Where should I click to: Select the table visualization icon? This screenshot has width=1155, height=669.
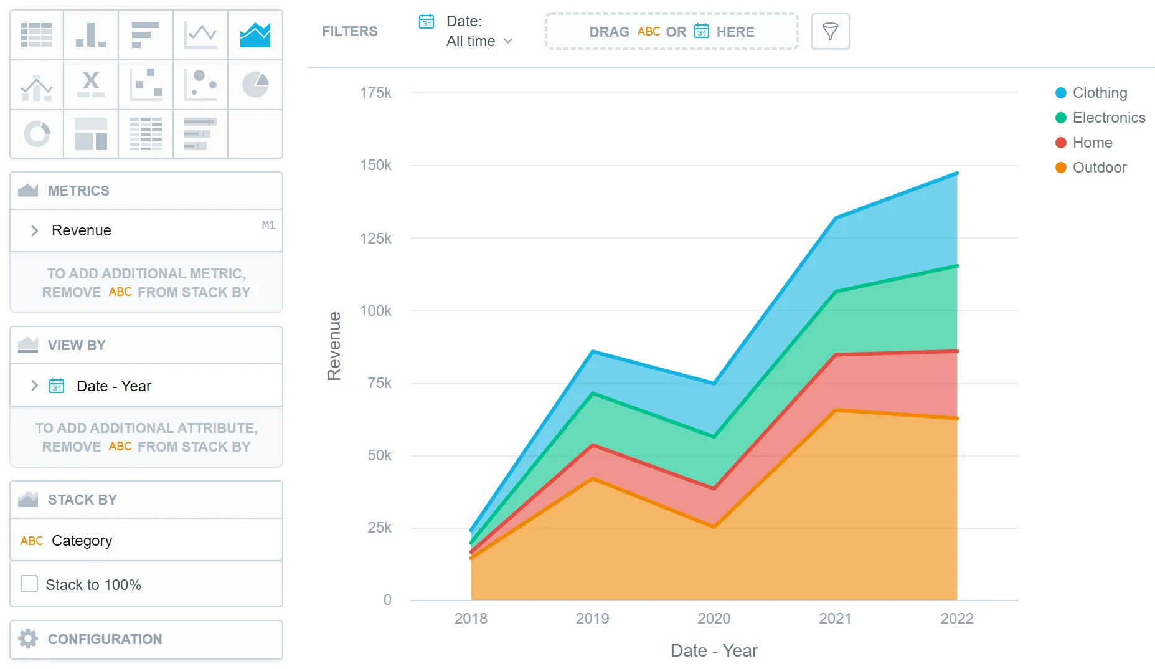pos(37,35)
